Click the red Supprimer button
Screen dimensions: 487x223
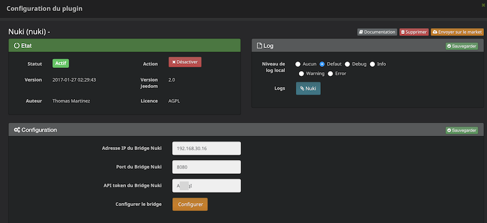coord(414,32)
